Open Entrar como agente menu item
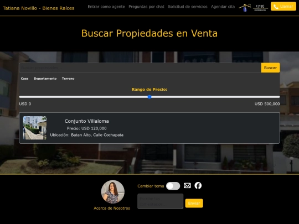Viewport: 299px width, 224px height. (x=106, y=7)
